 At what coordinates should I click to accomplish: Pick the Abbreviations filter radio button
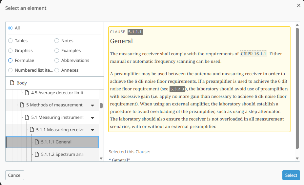point(57,60)
